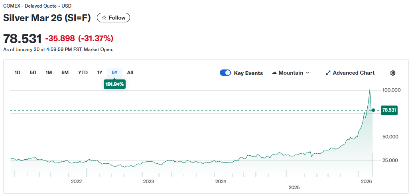Toggle the Key Events switch
This screenshot has height=194, width=412.
pyautogui.click(x=225, y=73)
